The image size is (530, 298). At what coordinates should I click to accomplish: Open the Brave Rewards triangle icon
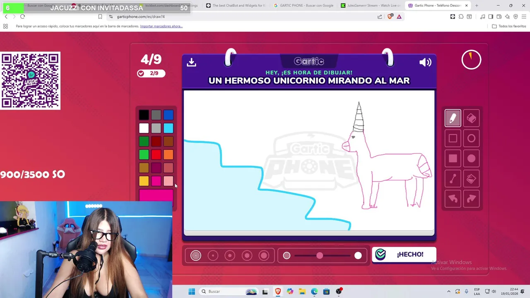pyautogui.click(x=399, y=17)
